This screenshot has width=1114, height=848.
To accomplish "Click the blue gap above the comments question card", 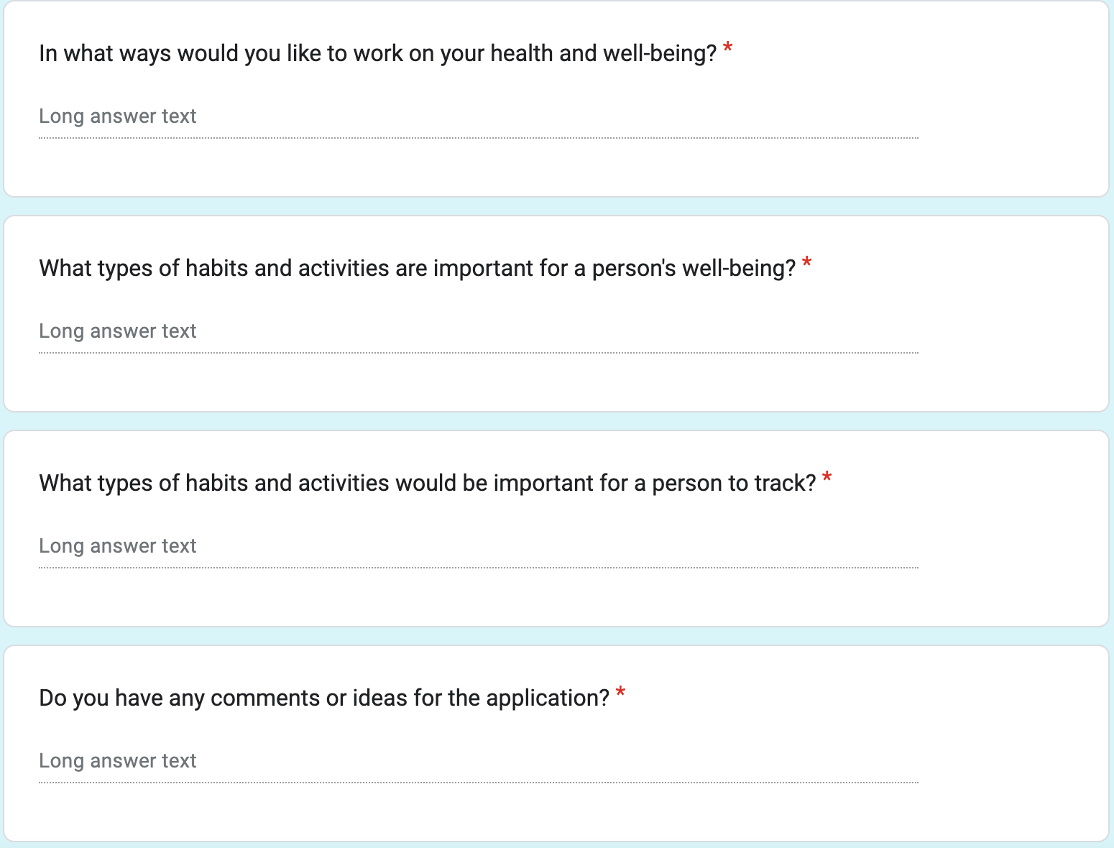I will click(x=557, y=636).
